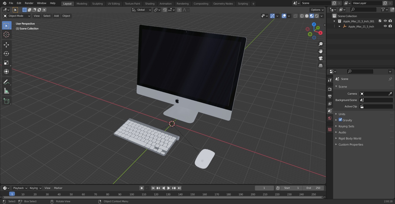Switch to Solid viewport shading

click(307, 16)
